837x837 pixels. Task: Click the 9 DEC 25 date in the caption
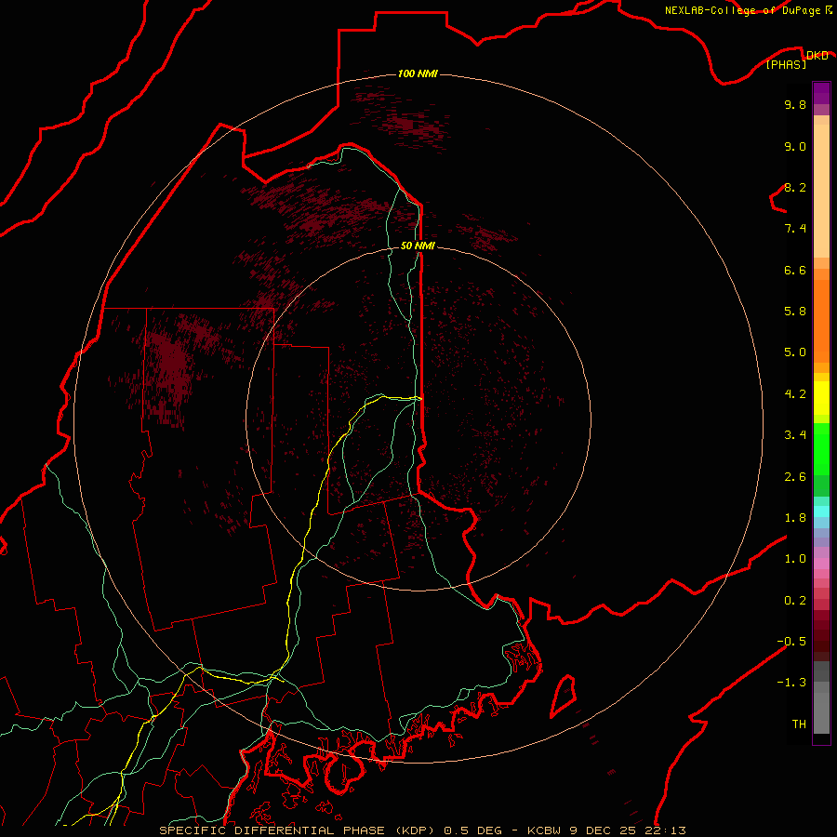click(x=602, y=830)
